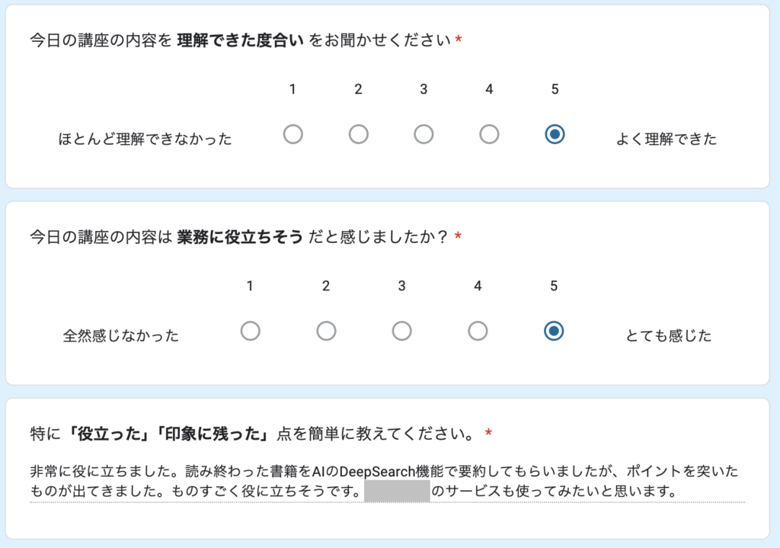Click the grey redacted block in the answer
Viewport: 780px width, 548px height.
(397, 491)
